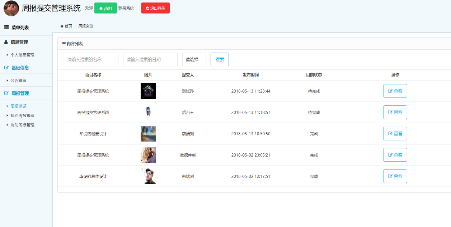Image resolution: width=451 pixels, height=227 pixels.
Task: Click the timestamp 2018-05-13 11:23:44
Action: pyautogui.click(x=251, y=91)
